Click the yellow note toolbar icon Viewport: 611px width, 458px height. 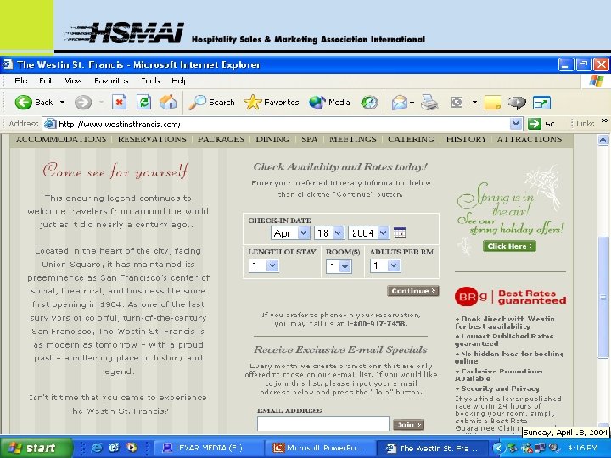point(492,103)
